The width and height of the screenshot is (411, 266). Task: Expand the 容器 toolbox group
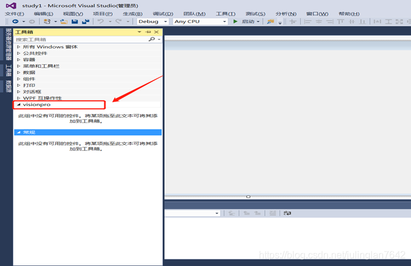coord(19,60)
